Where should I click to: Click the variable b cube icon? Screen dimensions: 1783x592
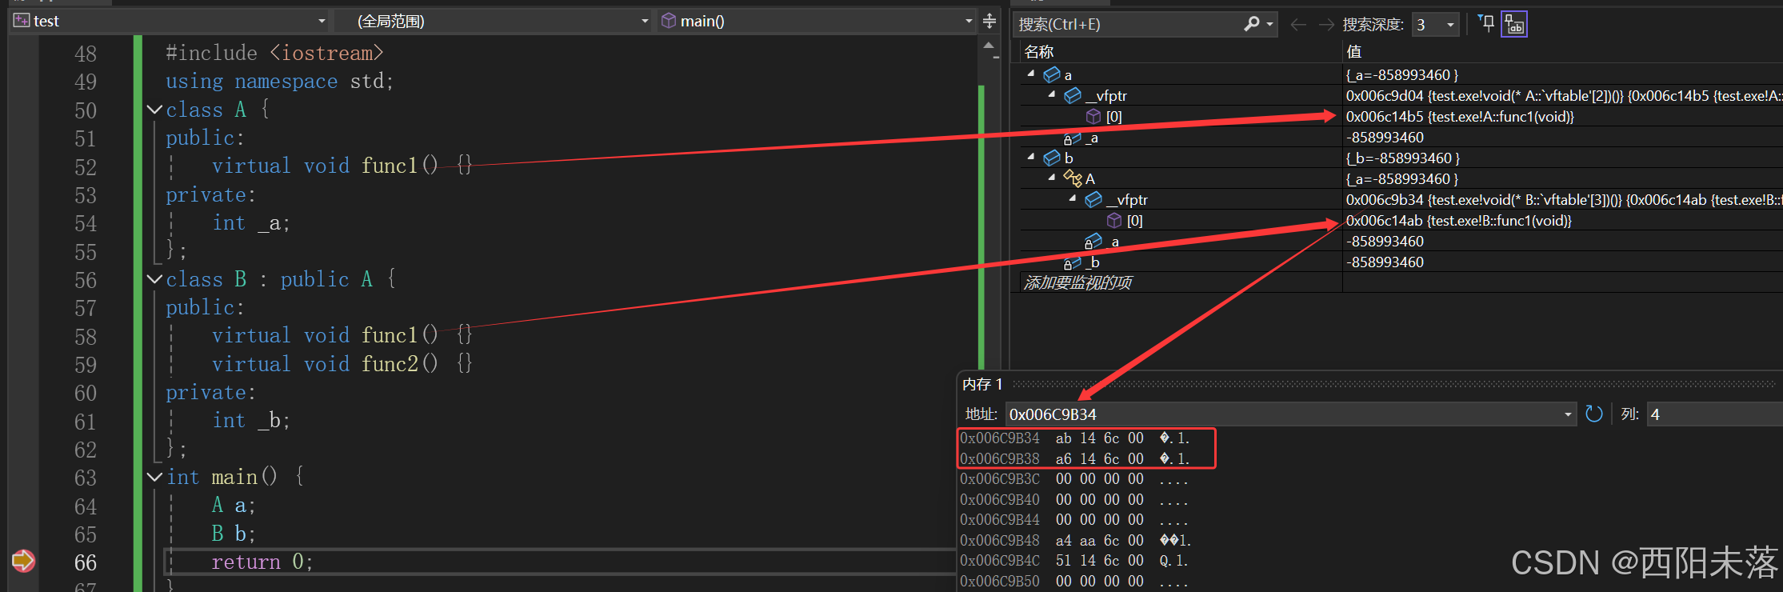[1052, 158]
